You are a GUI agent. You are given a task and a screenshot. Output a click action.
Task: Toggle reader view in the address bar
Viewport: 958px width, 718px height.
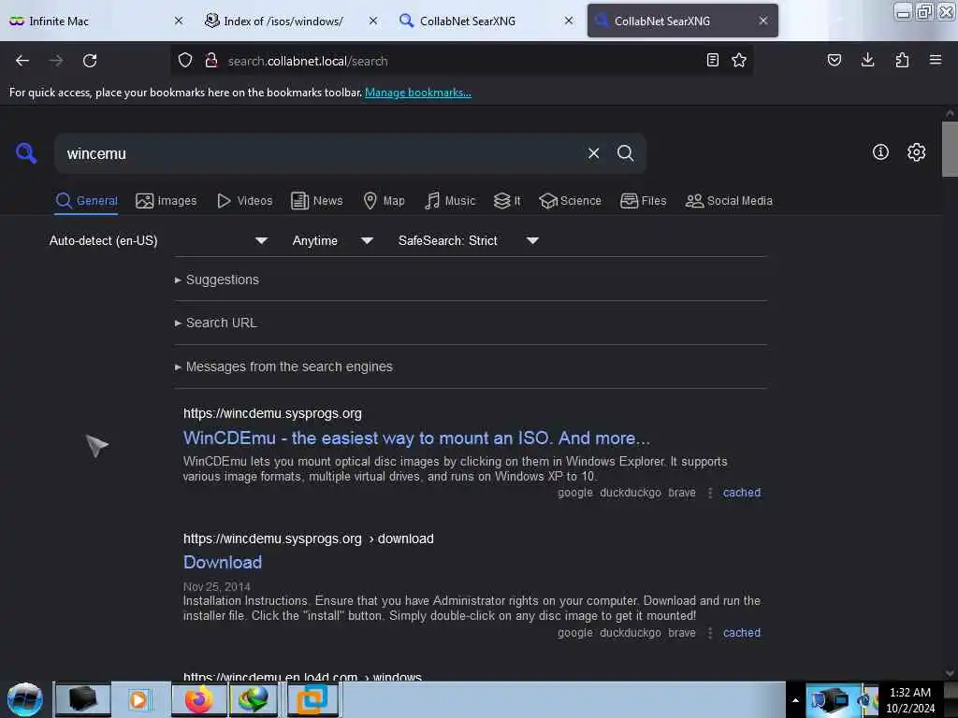[712, 61]
